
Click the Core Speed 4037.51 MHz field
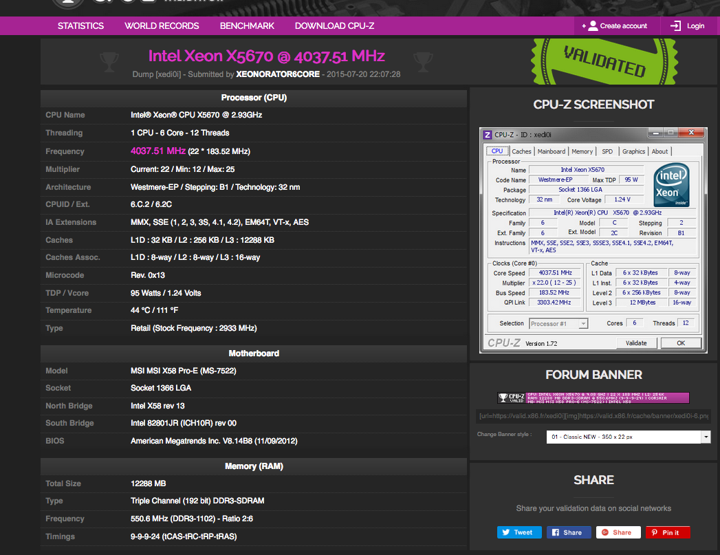point(555,272)
